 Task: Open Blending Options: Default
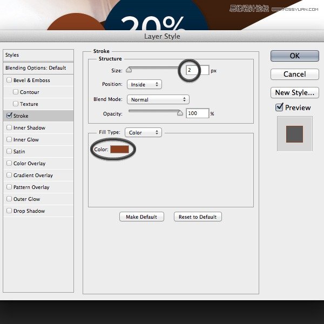click(38, 68)
